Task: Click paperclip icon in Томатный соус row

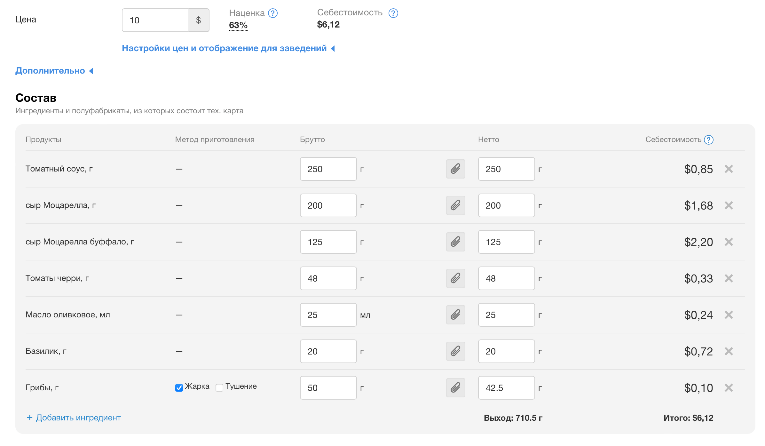Action: (455, 169)
